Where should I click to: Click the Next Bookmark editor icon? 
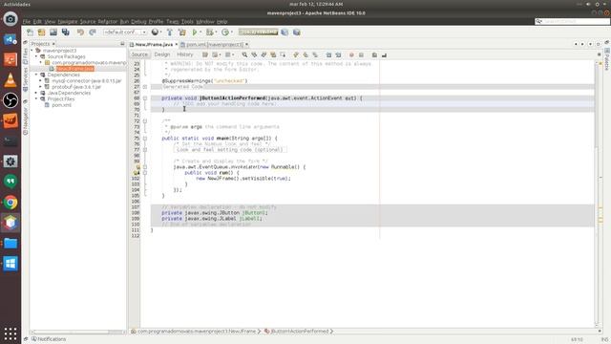coord(305,55)
